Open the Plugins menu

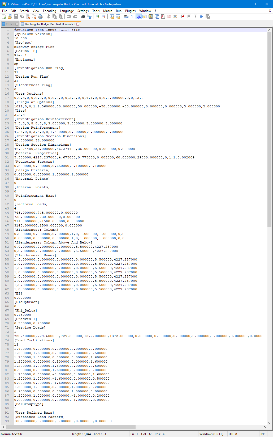130,11
